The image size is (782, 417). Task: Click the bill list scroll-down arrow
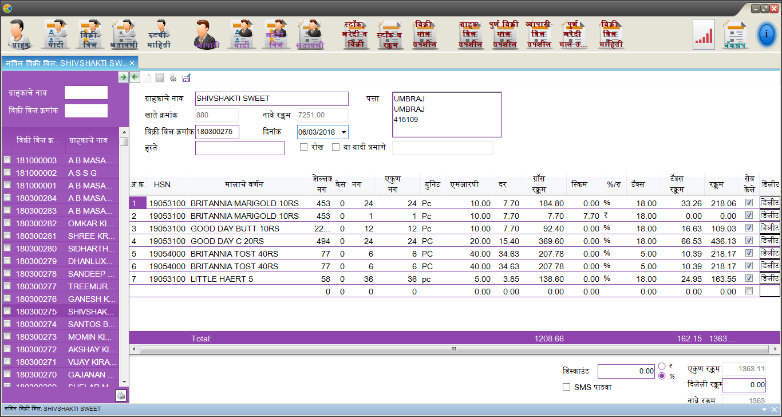[124, 381]
